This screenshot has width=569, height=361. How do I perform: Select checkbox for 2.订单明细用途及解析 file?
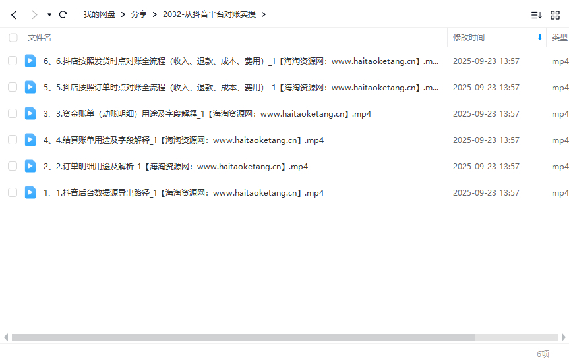coord(13,166)
